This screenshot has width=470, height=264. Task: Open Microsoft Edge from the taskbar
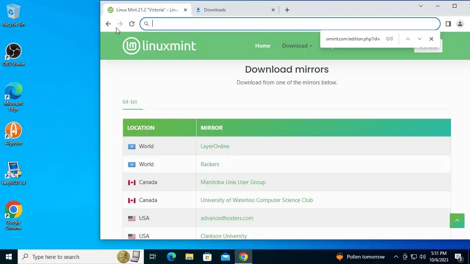tap(171, 257)
